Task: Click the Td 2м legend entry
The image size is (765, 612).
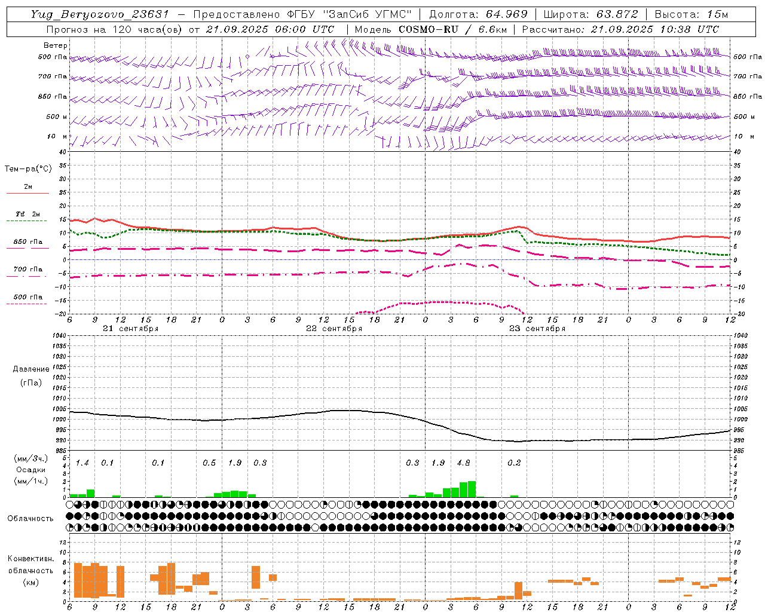Action: coord(28,214)
